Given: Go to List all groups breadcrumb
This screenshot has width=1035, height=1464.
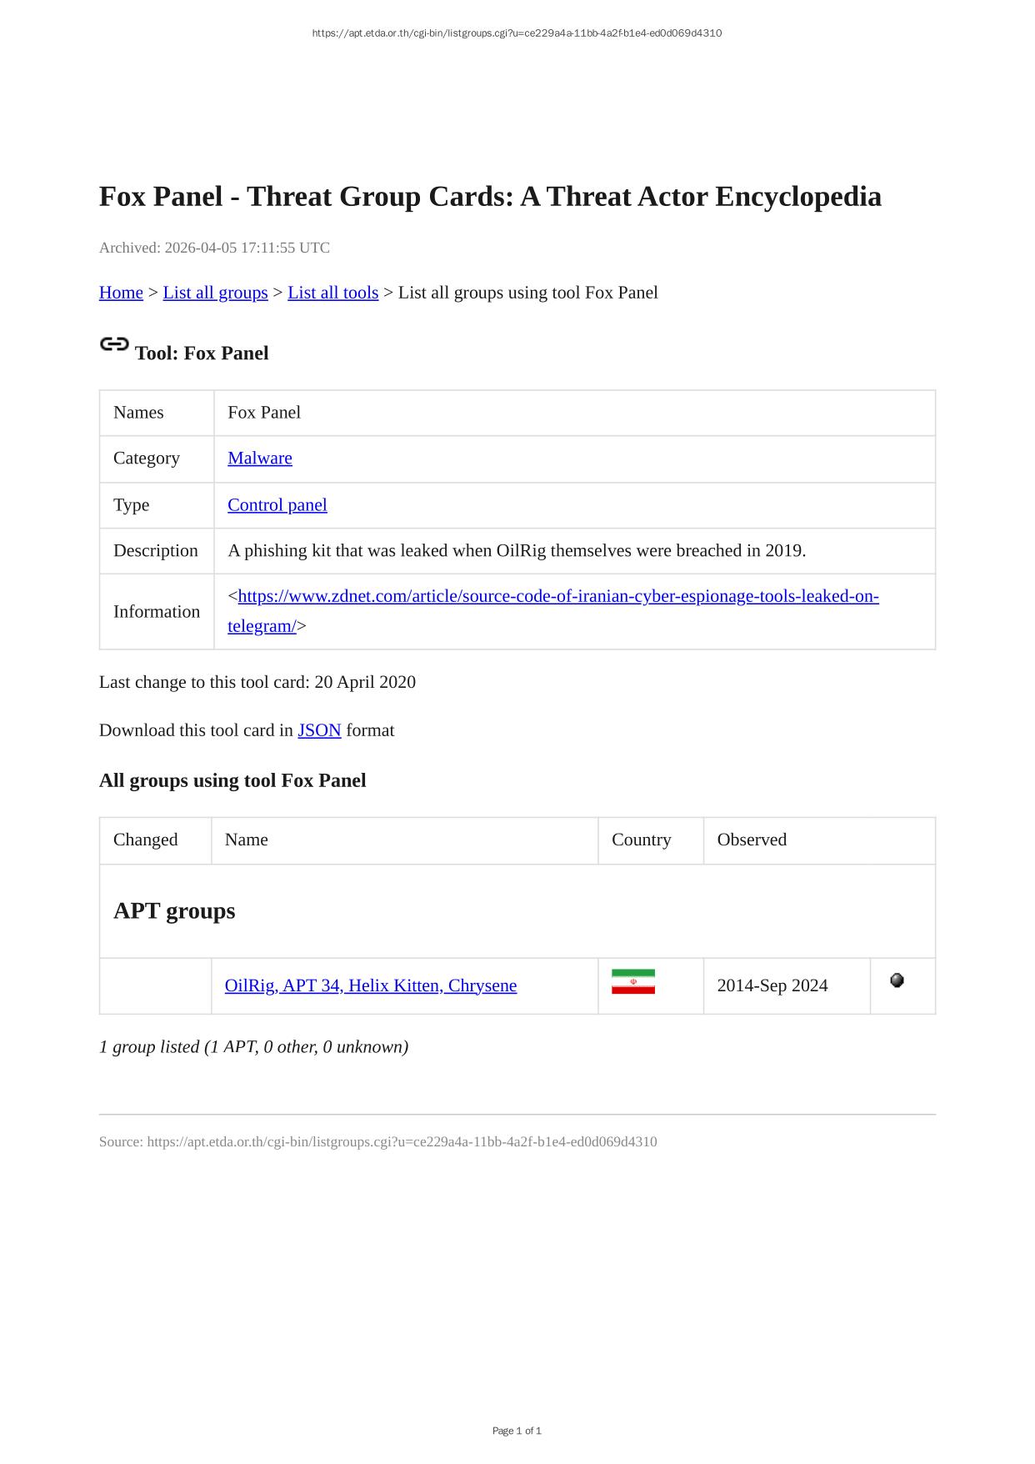Looking at the screenshot, I should click(215, 293).
